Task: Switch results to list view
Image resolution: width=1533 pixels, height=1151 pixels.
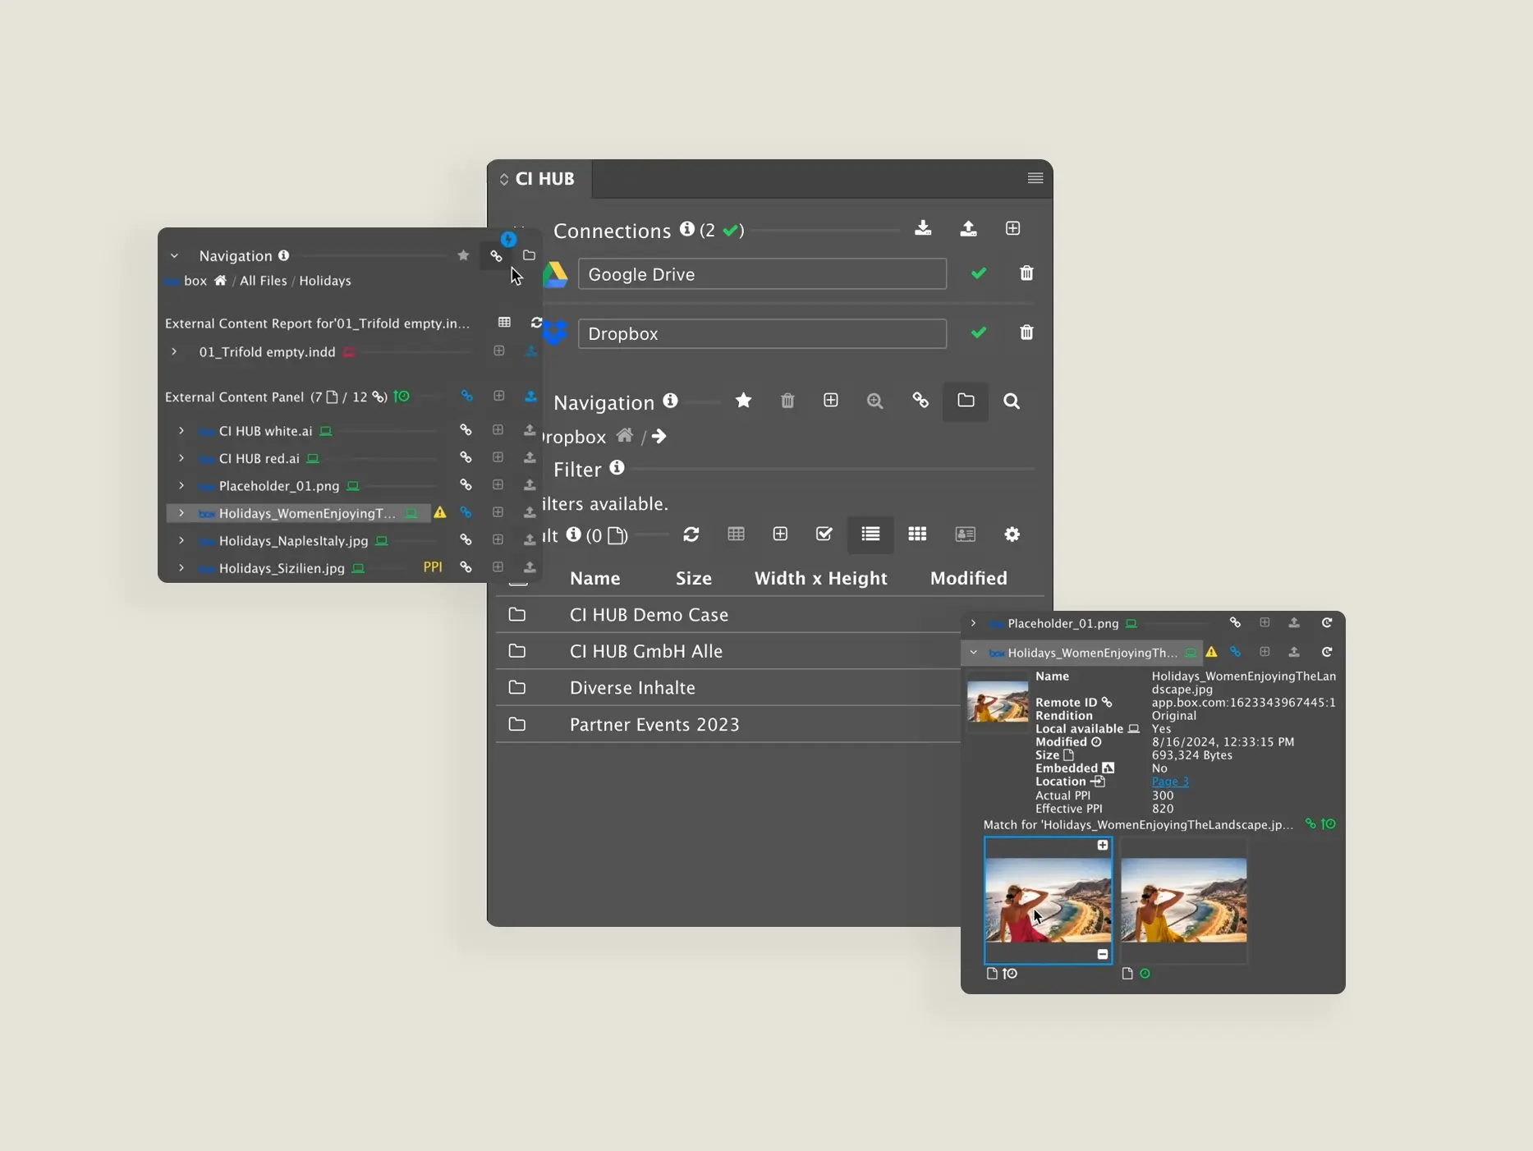Action: pos(870,534)
